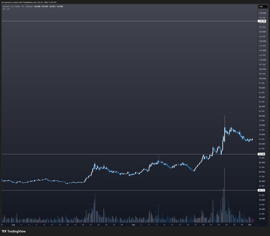Click the 80.000 price axis label

pyautogui.click(x=262, y=116)
